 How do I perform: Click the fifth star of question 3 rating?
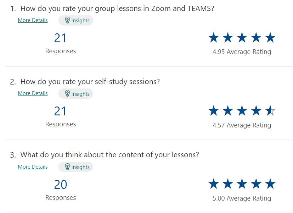point(270,184)
